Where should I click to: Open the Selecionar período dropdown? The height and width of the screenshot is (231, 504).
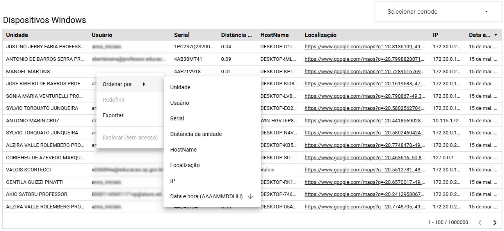(x=438, y=12)
